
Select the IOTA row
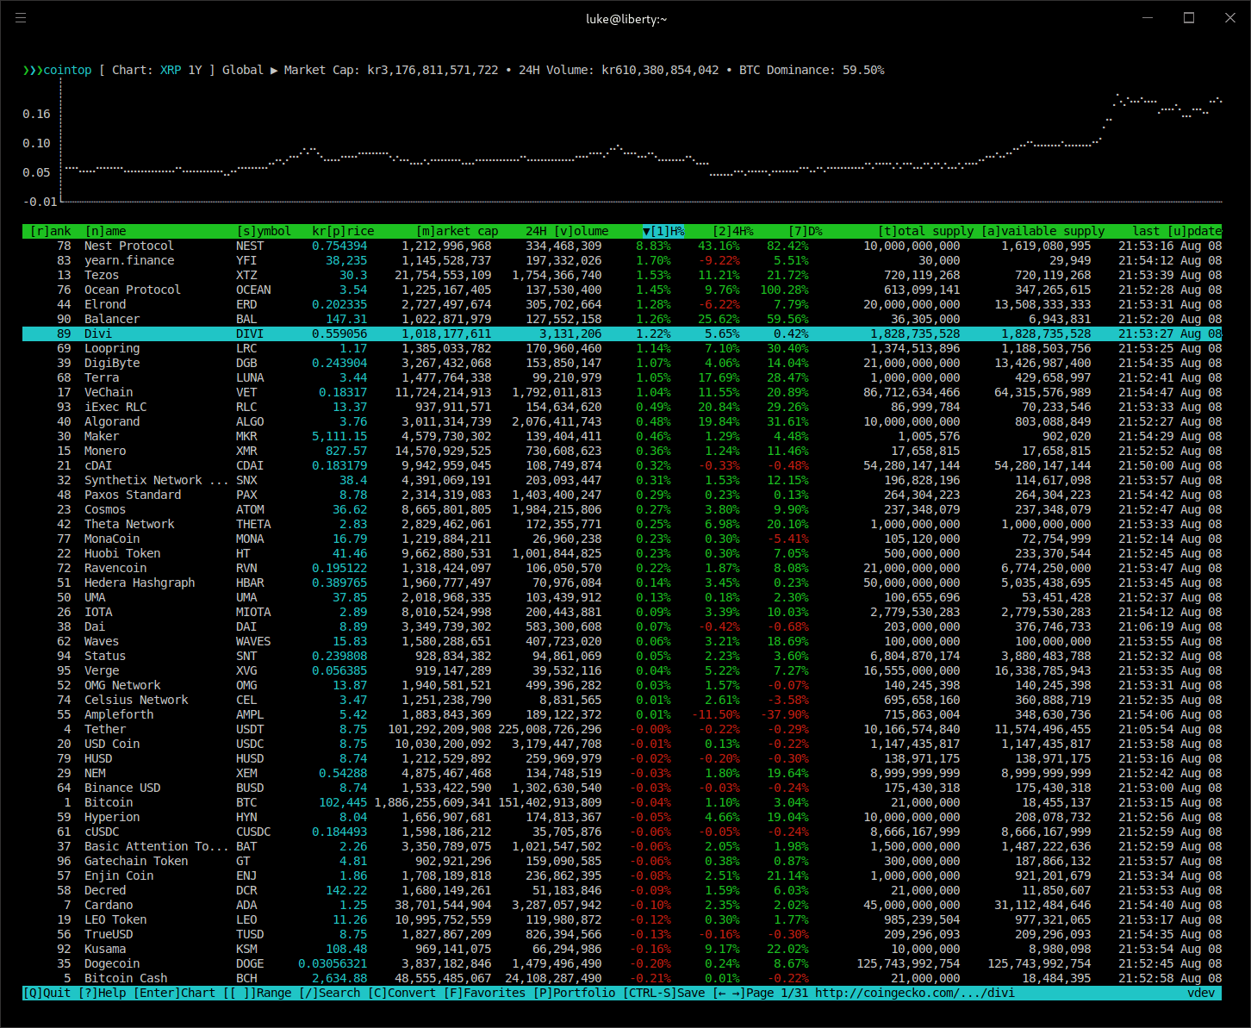[622, 612]
